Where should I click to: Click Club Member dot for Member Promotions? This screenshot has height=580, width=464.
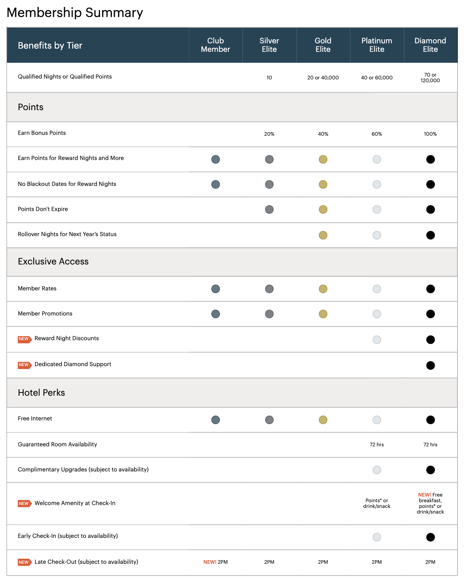pos(215,314)
